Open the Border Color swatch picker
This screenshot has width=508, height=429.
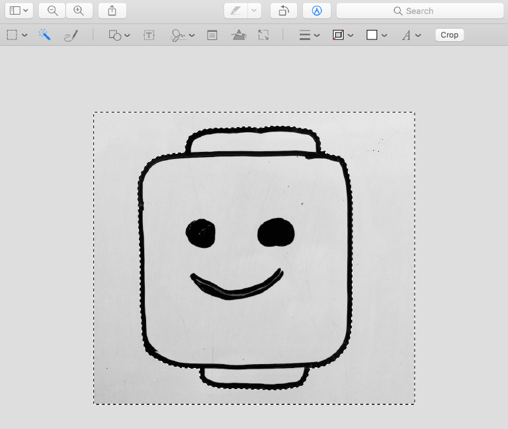(x=343, y=36)
